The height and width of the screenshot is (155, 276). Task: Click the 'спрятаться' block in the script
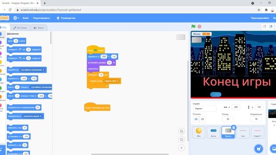click(x=93, y=69)
